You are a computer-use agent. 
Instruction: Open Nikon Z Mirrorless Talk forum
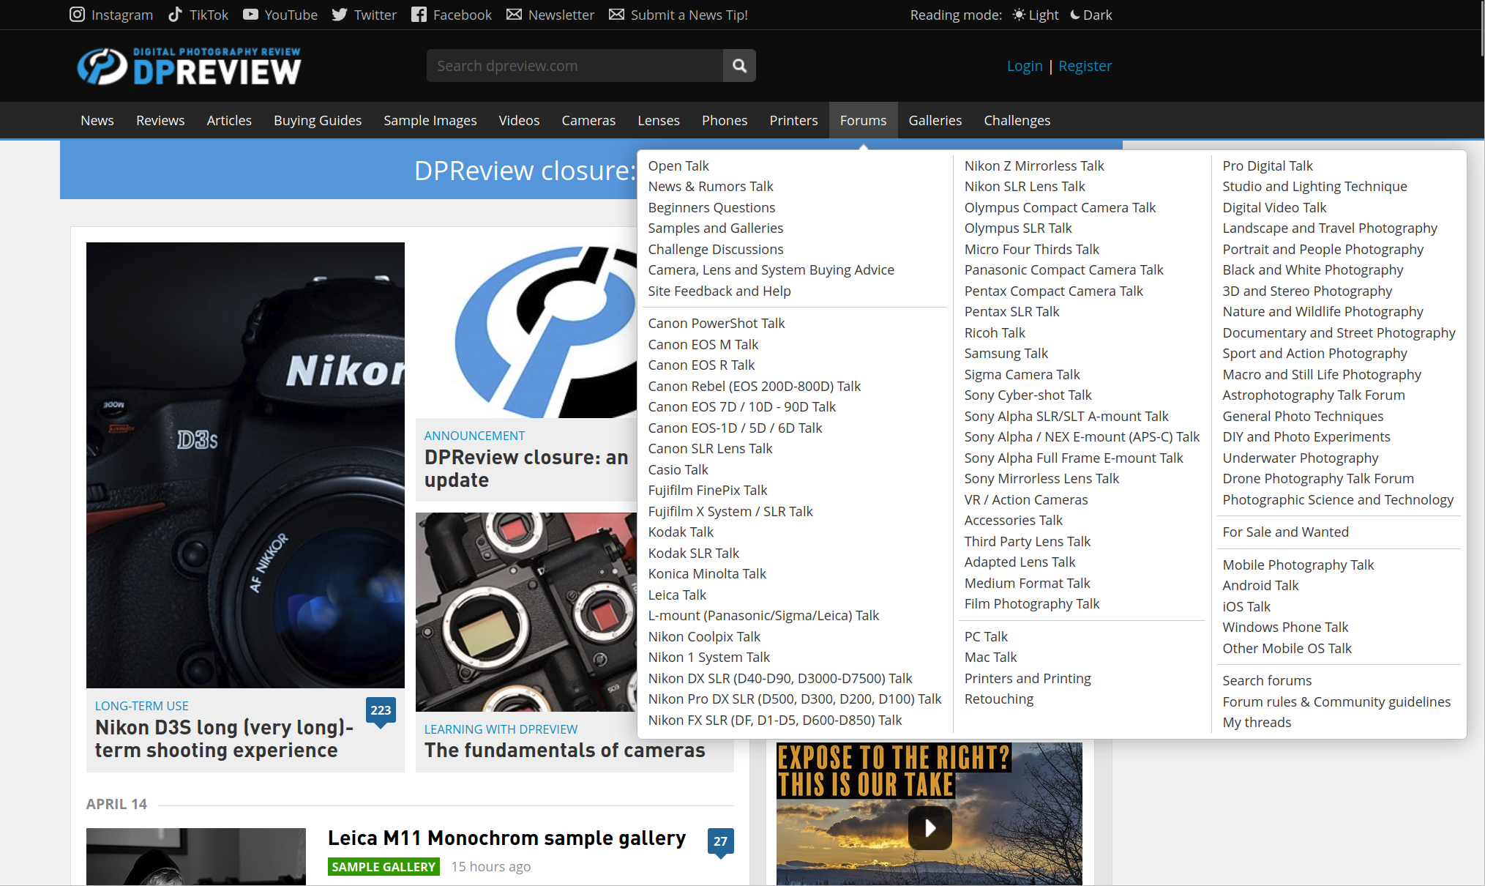1034,165
